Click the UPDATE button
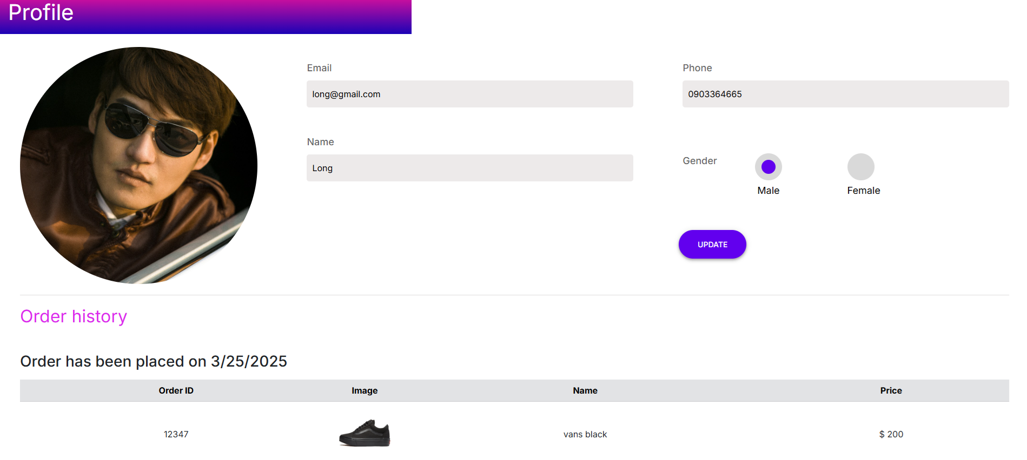The height and width of the screenshot is (460, 1027). tap(712, 245)
